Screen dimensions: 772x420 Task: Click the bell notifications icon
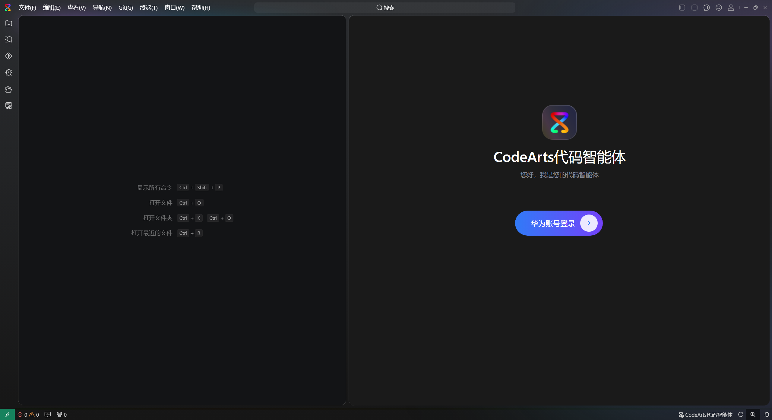click(767, 415)
